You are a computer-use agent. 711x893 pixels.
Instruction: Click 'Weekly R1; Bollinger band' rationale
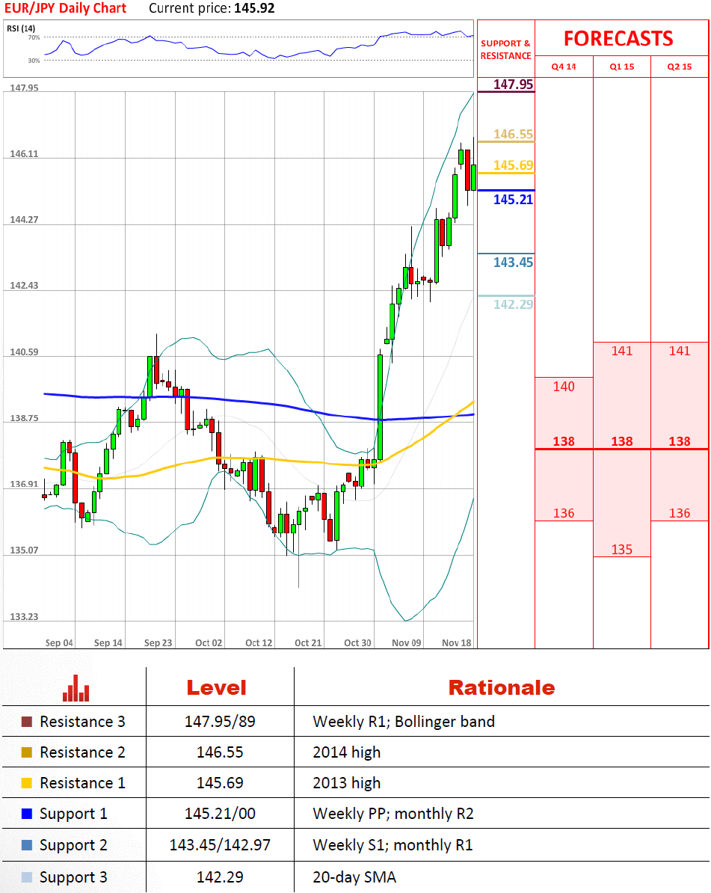click(x=404, y=722)
